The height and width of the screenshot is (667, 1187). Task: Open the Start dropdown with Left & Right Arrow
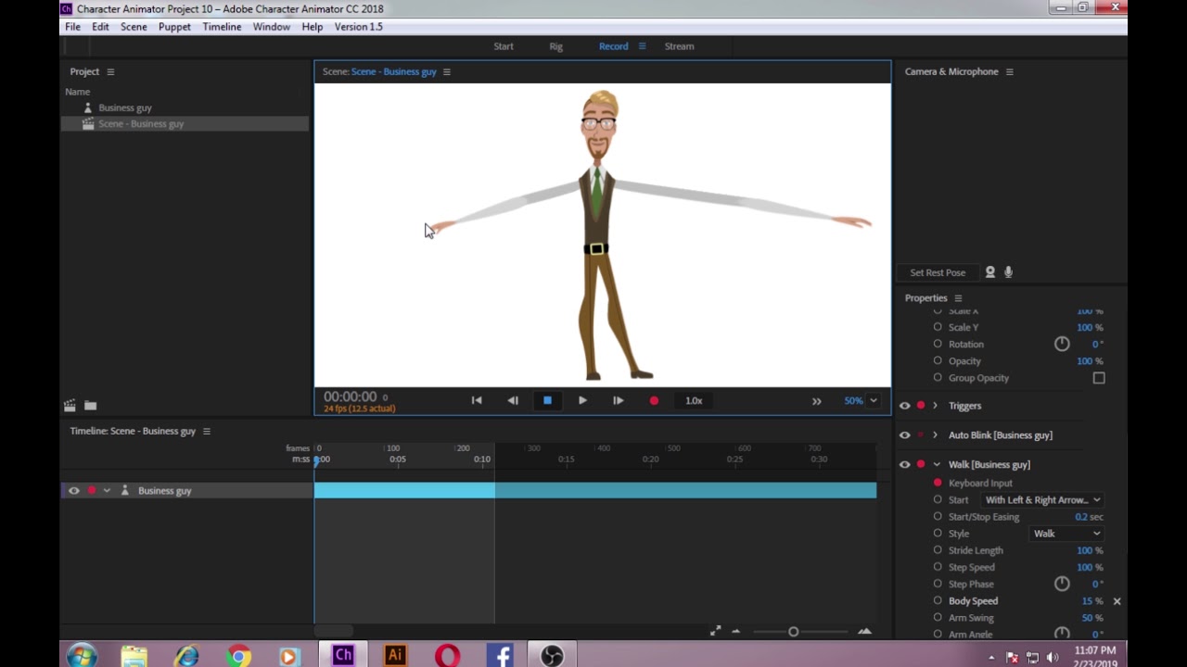point(1042,500)
